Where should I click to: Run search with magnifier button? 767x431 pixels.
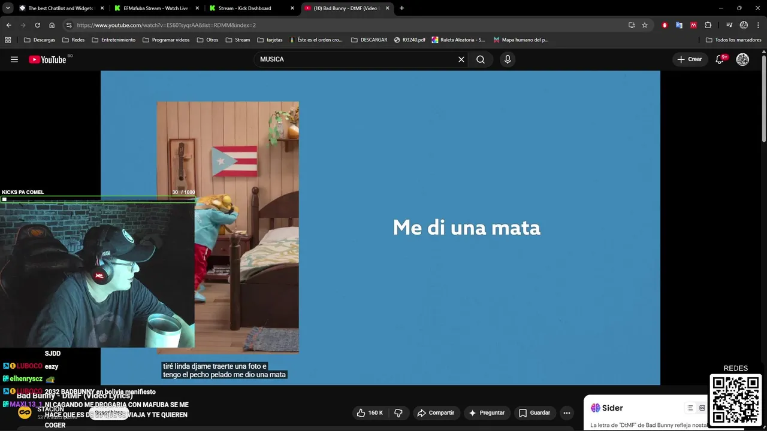[x=481, y=59]
